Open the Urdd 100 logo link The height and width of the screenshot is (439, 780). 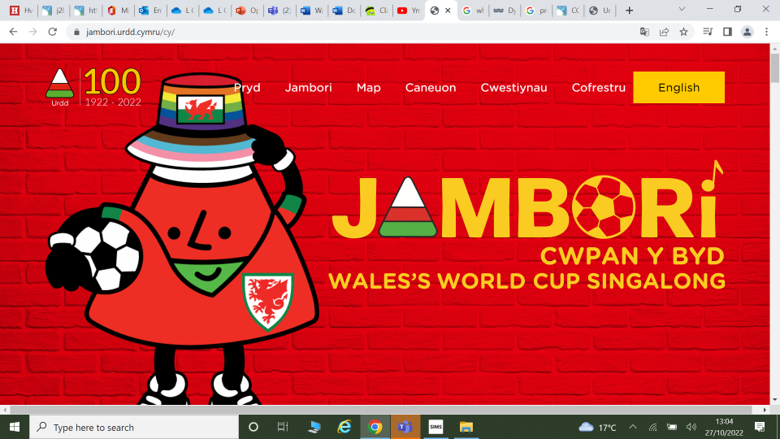(x=93, y=87)
